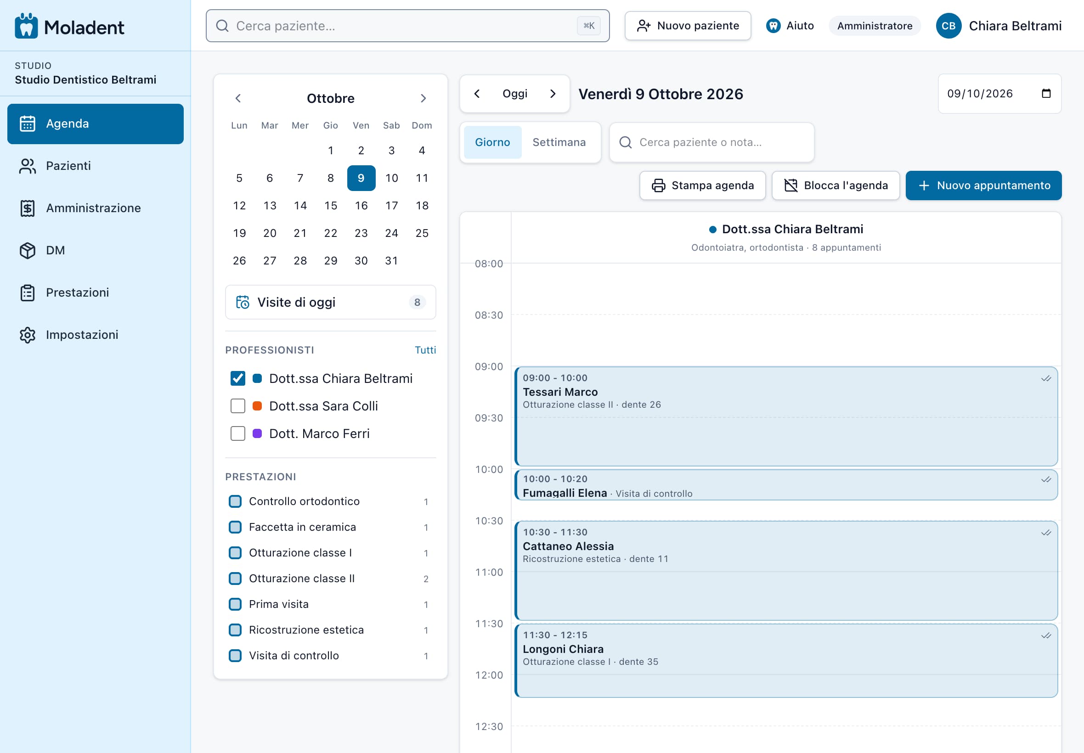Click the DM box icon
This screenshot has height=753, width=1084.
click(x=28, y=250)
